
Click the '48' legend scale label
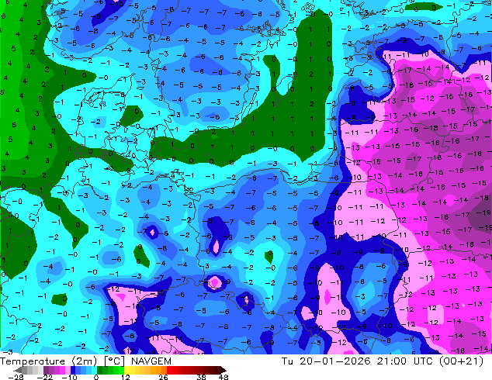tap(223, 377)
